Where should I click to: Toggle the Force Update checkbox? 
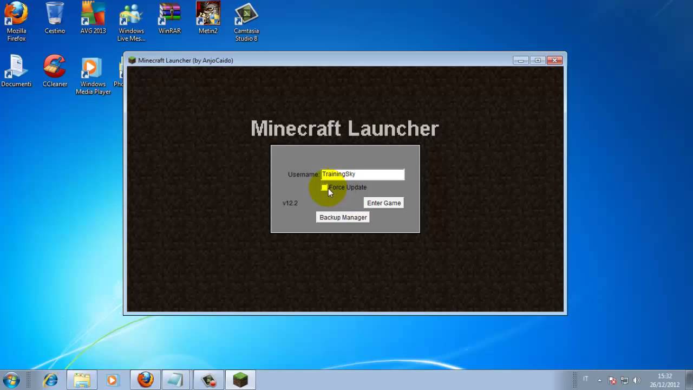324,187
